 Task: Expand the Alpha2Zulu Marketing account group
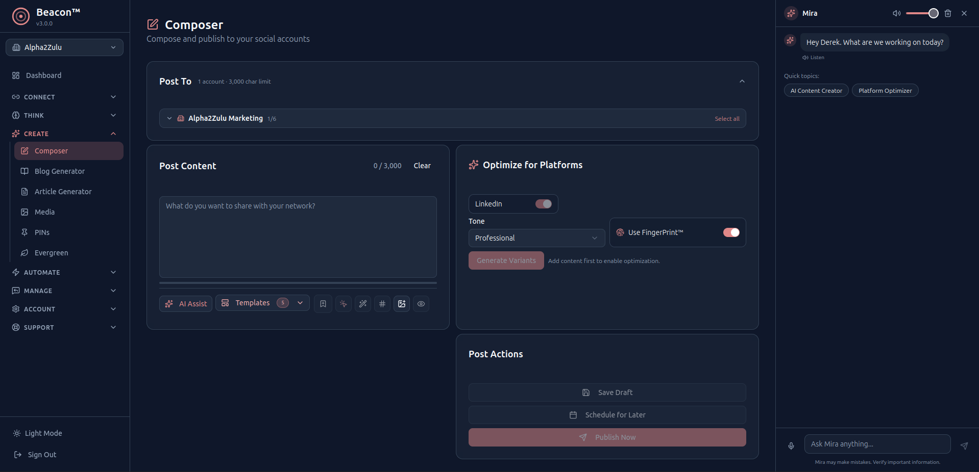pyautogui.click(x=169, y=118)
